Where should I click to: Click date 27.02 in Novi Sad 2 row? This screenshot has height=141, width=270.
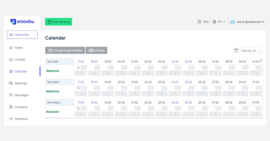pos(215,102)
